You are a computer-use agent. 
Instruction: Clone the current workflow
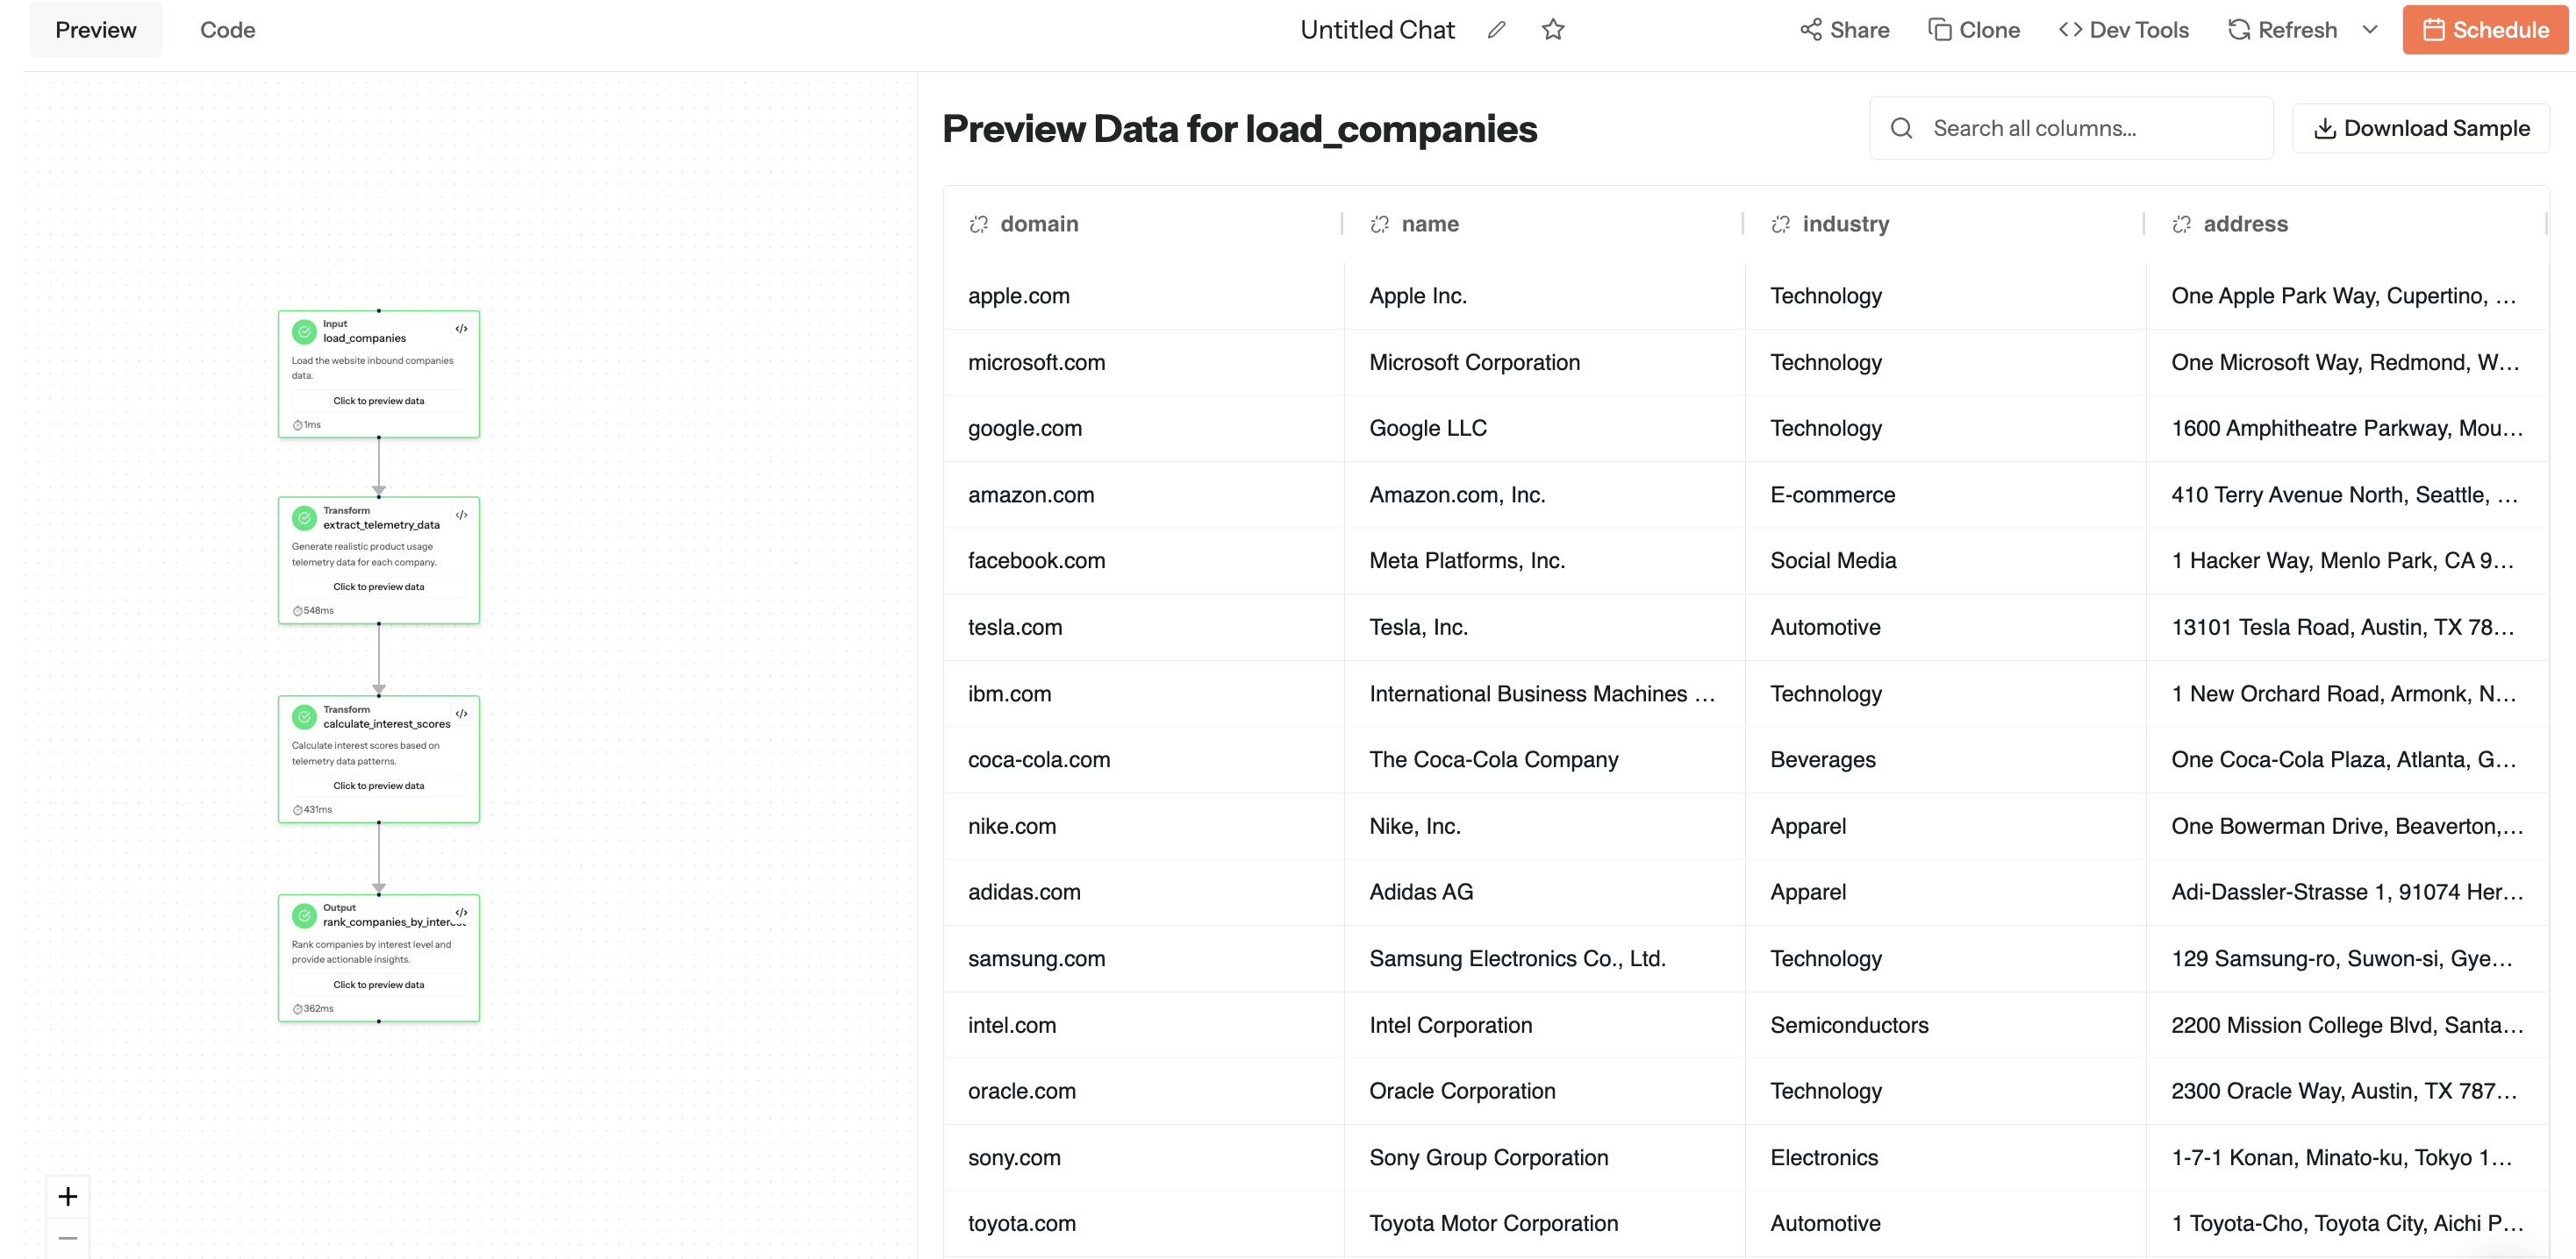(1973, 30)
